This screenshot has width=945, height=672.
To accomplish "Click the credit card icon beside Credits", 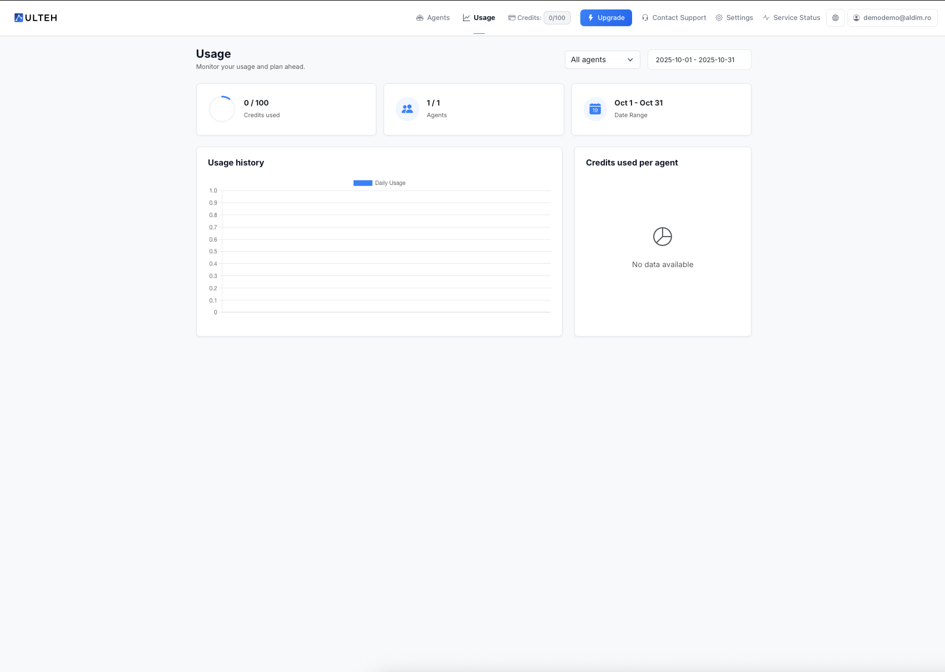I will pyautogui.click(x=511, y=17).
